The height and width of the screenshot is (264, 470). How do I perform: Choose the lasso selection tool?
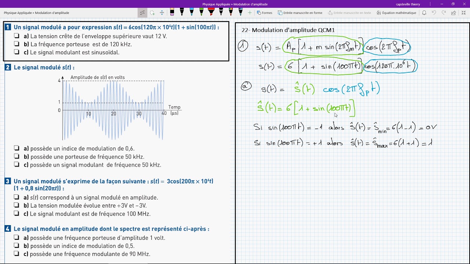(152, 12)
